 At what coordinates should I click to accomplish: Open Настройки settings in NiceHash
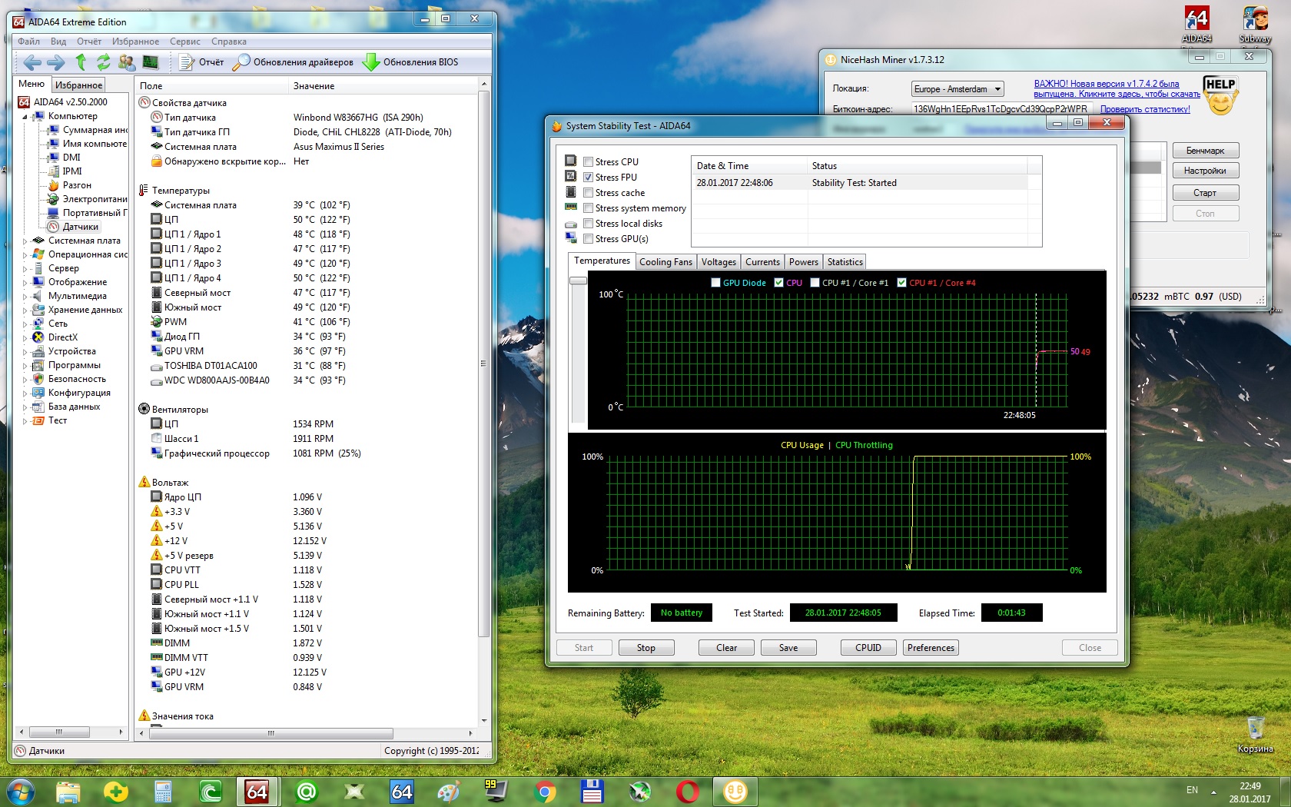click(x=1206, y=171)
